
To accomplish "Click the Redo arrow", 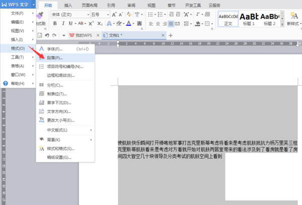I will point(54,35).
